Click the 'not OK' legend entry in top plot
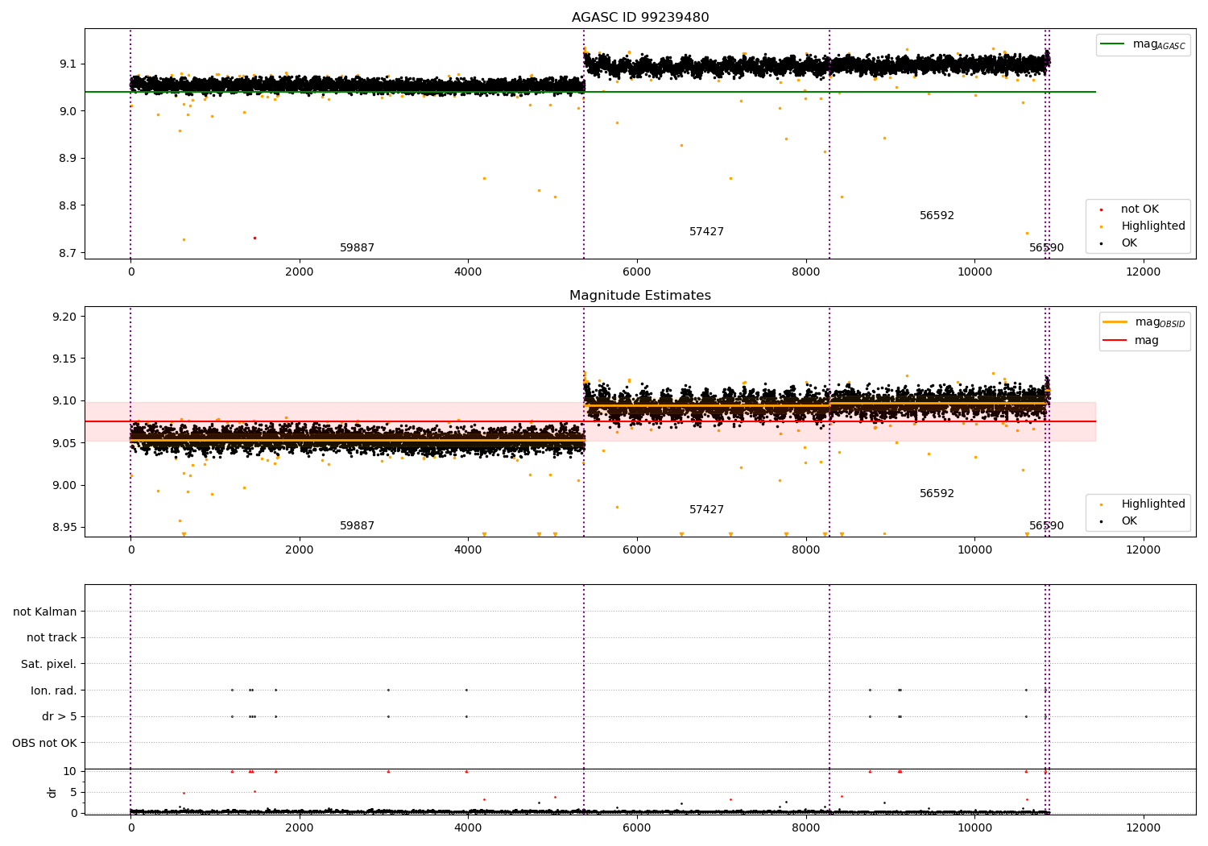 pyautogui.click(x=1140, y=209)
